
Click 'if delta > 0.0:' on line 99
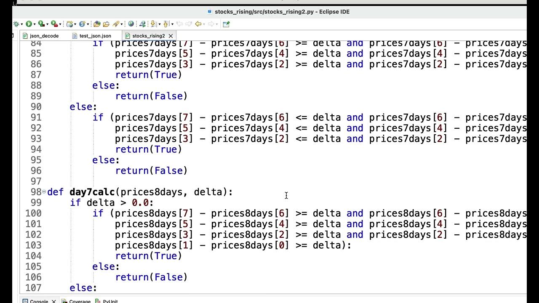point(112,202)
